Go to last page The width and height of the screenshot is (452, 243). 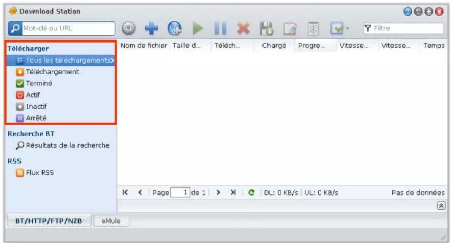[233, 192]
